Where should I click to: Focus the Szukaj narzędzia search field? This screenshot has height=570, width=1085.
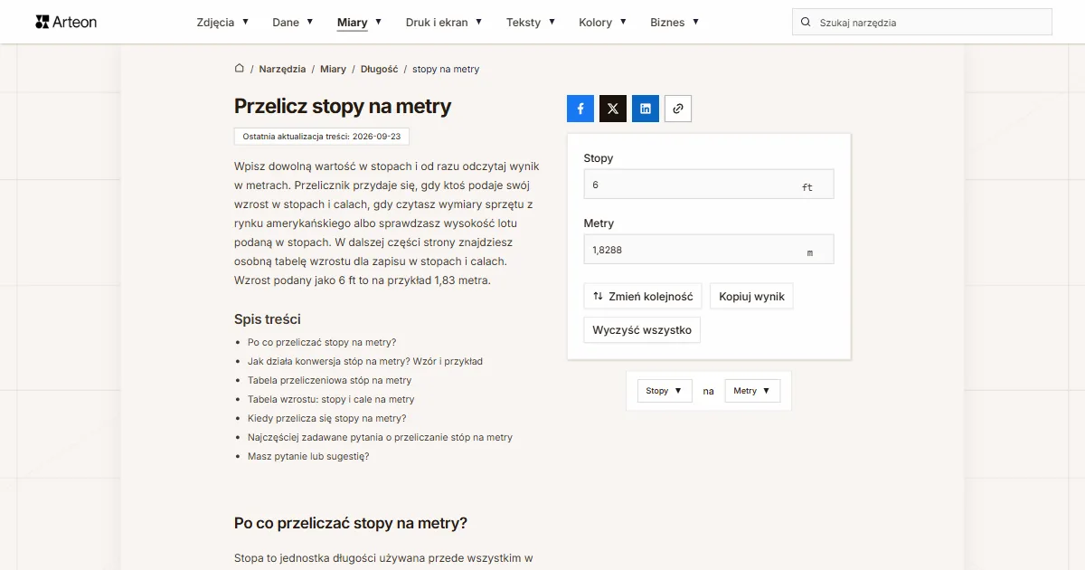(x=922, y=23)
